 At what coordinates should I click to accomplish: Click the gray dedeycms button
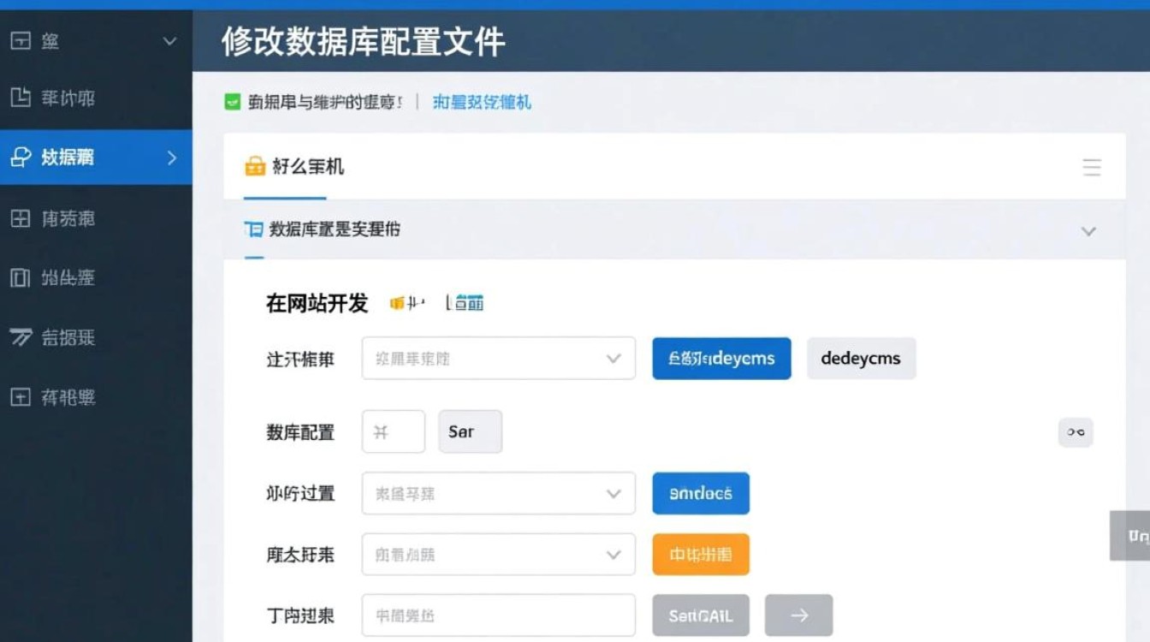pyautogui.click(x=861, y=358)
